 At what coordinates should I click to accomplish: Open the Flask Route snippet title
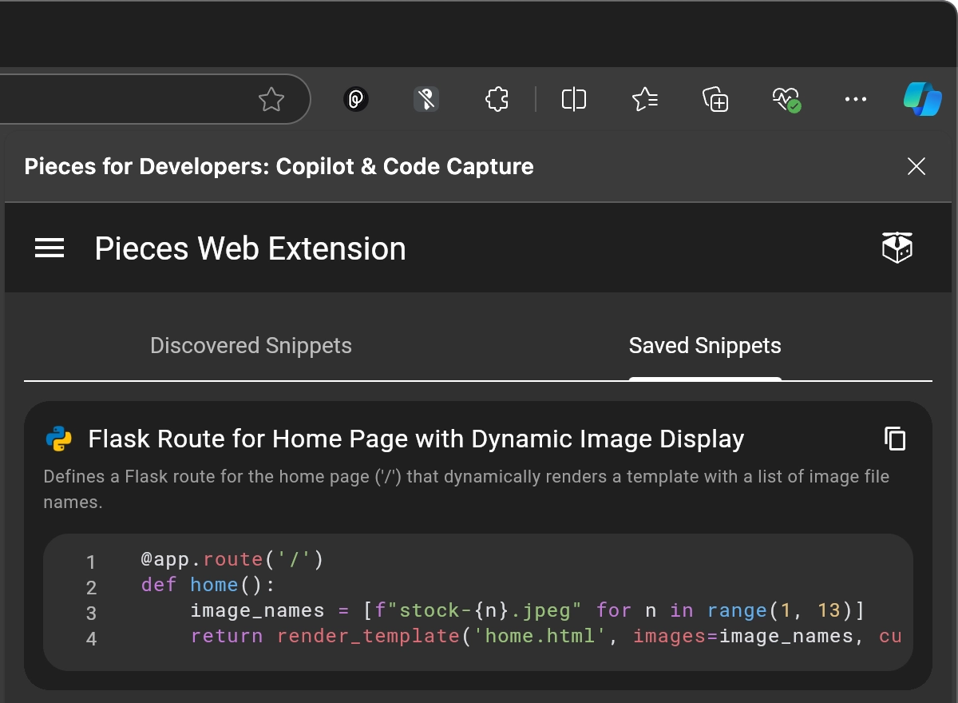click(x=416, y=438)
